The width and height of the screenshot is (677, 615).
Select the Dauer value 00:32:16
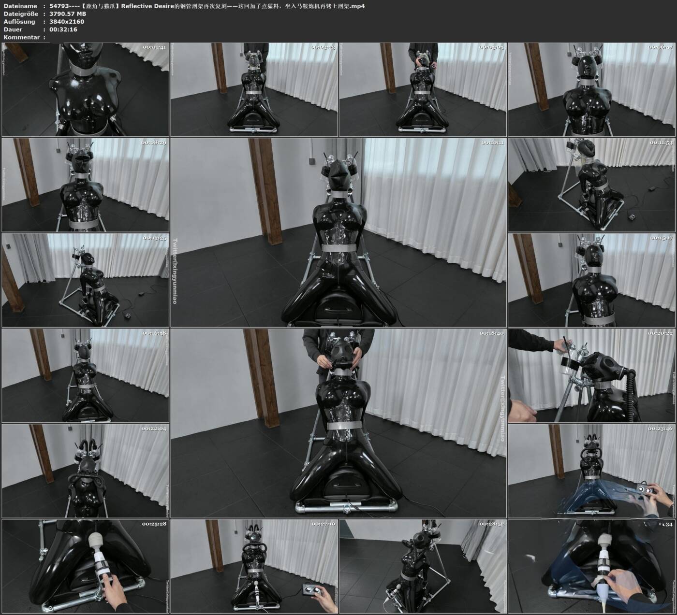(63, 29)
